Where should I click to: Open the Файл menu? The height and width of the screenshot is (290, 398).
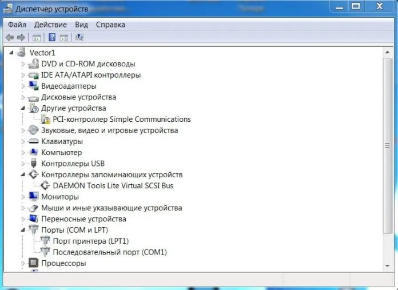click(x=17, y=25)
